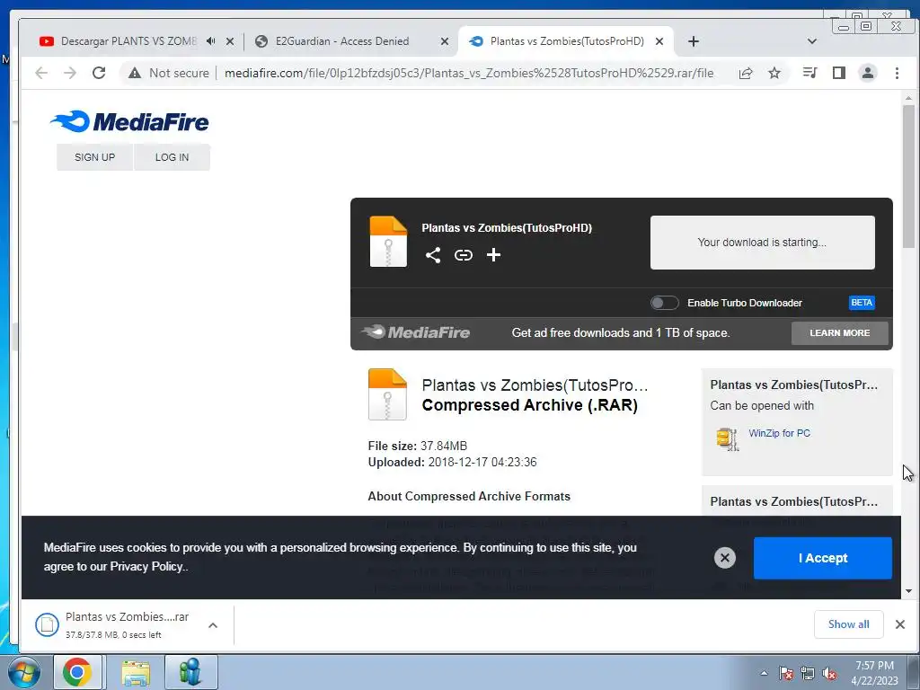Share this page from the address bar
The width and height of the screenshot is (920, 690).
(746, 73)
